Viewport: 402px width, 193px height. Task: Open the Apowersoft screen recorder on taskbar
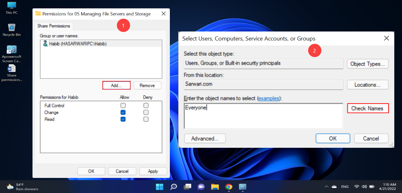coord(243,187)
